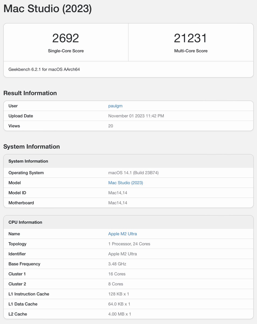Click the User row label
The height and width of the screenshot is (324, 257).
click(13, 106)
